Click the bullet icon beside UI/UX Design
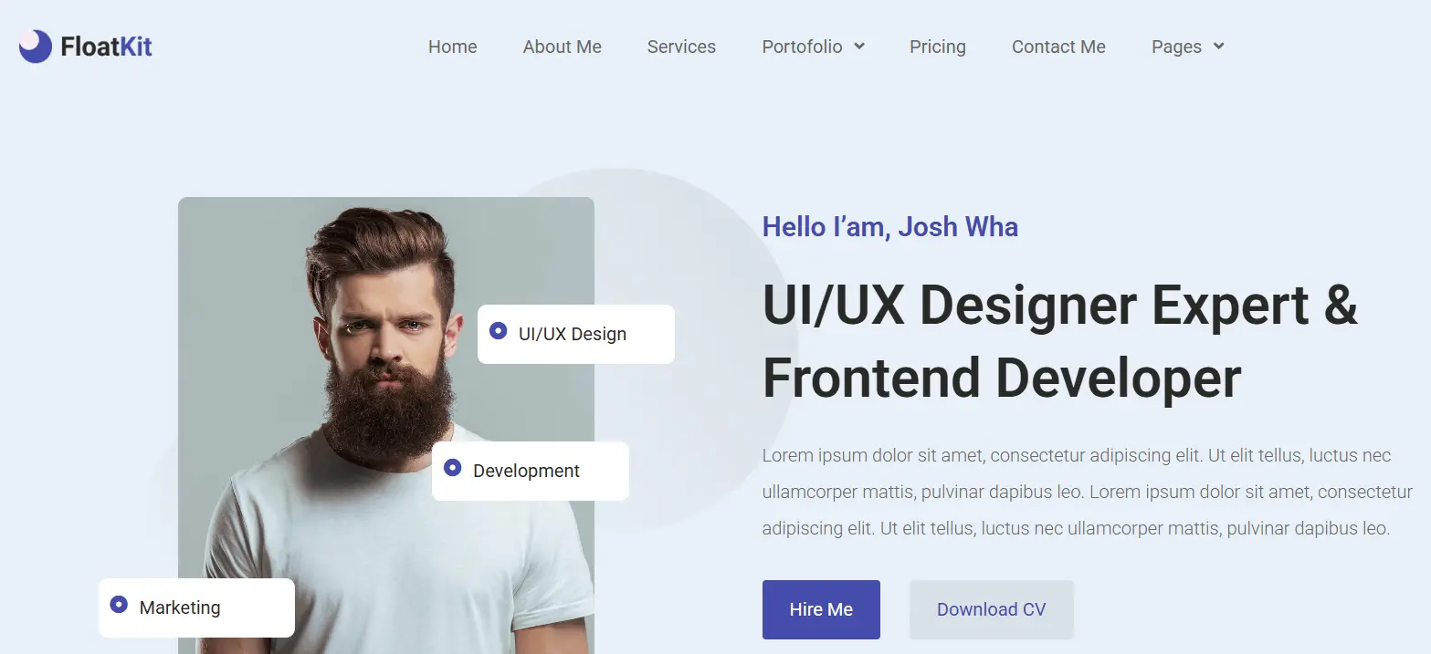This screenshot has height=654, width=1431. pyautogui.click(x=498, y=330)
